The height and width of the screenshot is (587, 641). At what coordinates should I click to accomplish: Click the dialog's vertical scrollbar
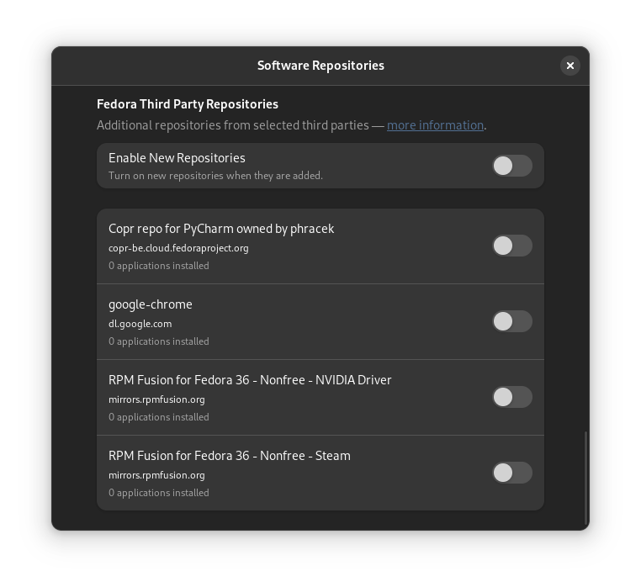point(586,478)
